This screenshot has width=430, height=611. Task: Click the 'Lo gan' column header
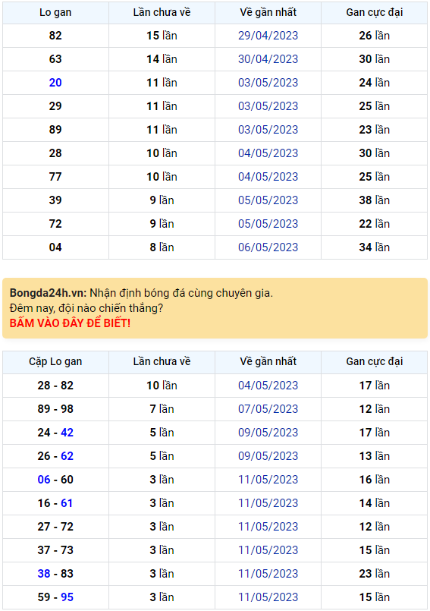[x=55, y=12]
